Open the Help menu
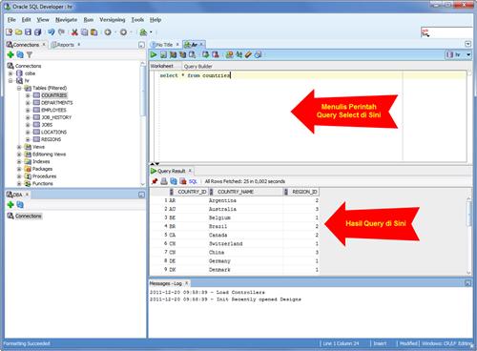This screenshot has height=351, width=477. [x=156, y=20]
